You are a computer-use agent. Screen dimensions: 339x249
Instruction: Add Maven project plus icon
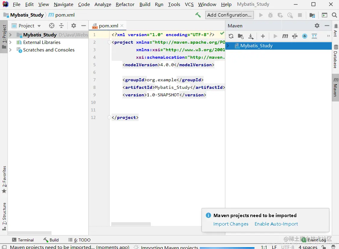pyautogui.click(x=263, y=36)
